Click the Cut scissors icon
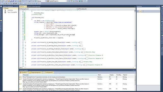Screen dimensions: 163x92 click(16, 1)
